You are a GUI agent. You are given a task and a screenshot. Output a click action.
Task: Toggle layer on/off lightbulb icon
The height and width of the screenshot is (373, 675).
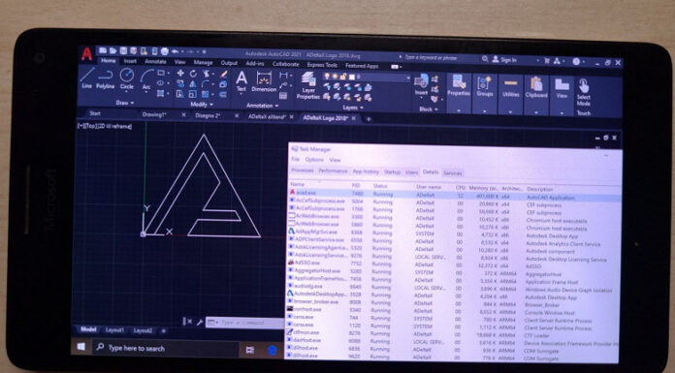(x=327, y=77)
